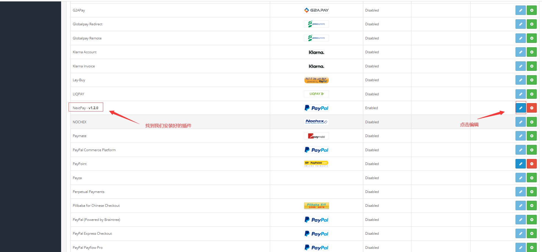Install the NOCHEX extension
The image size is (542, 252).
532,122
